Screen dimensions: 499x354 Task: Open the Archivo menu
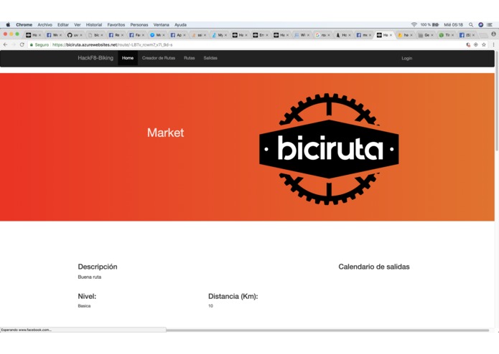[45, 24]
